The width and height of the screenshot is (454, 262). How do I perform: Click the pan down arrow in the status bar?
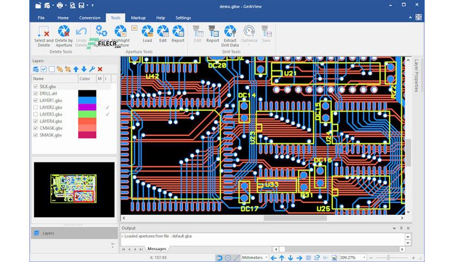click(x=291, y=258)
